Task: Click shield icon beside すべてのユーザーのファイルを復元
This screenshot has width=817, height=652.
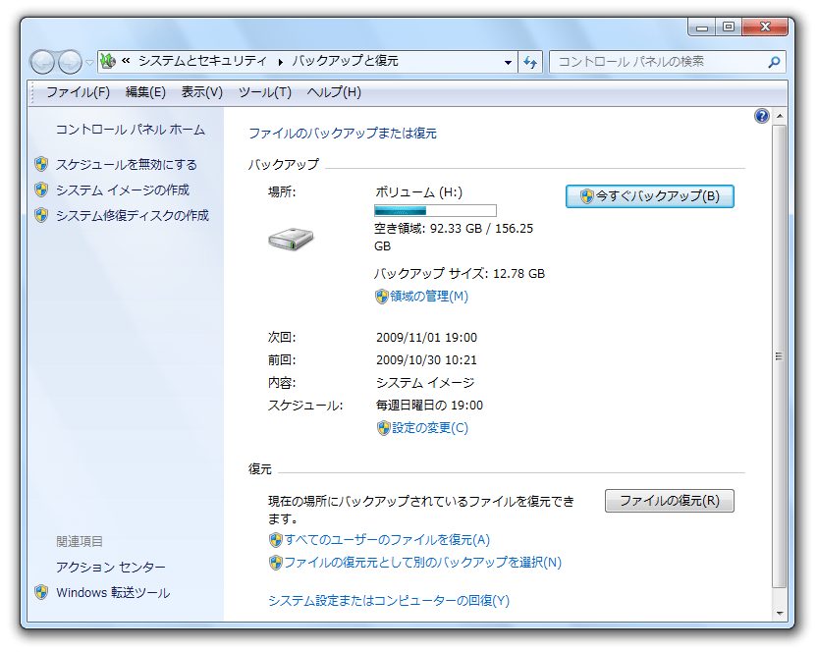Action: [276, 540]
